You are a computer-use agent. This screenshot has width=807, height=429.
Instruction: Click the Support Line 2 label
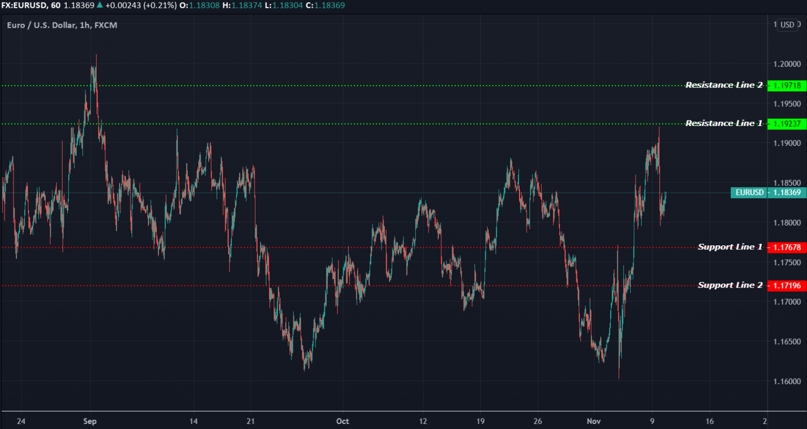coord(730,285)
